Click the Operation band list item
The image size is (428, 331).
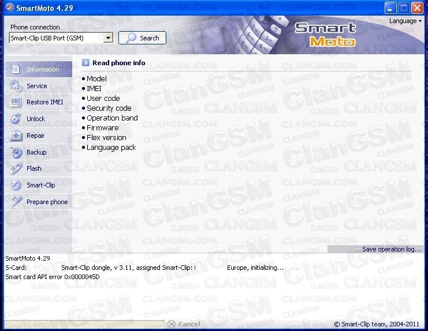[x=112, y=118]
